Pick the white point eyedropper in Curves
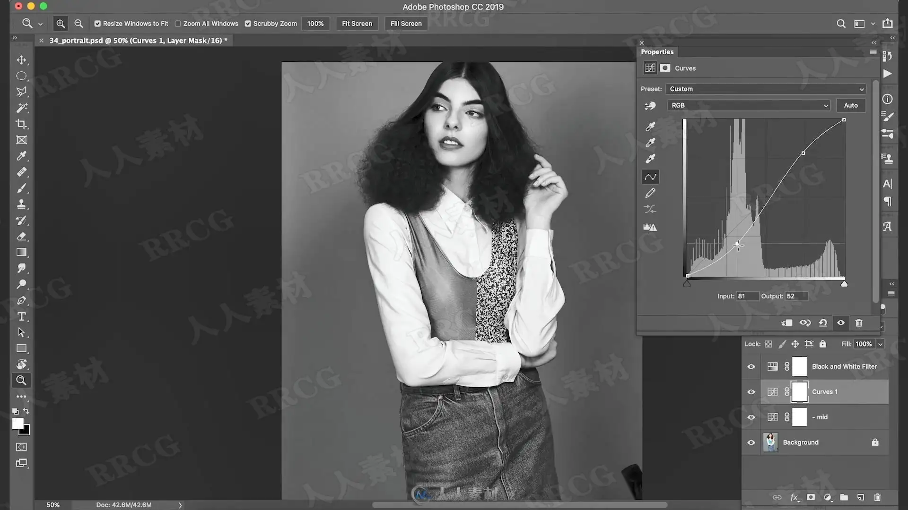Image resolution: width=908 pixels, height=510 pixels. (650, 159)
